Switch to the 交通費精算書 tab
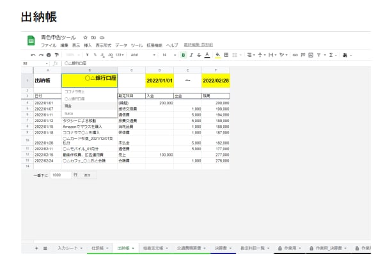Screen dimensions: 376x257 coord(191,248)
